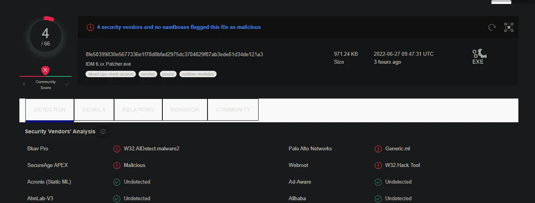Click the SecureAge APEX Malicious result
The height and width of the screenshot is (203, 535).
click(x=135, y=165)
